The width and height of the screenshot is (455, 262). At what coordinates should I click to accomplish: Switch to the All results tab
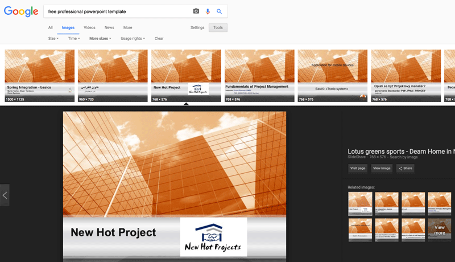click(50, 27)
